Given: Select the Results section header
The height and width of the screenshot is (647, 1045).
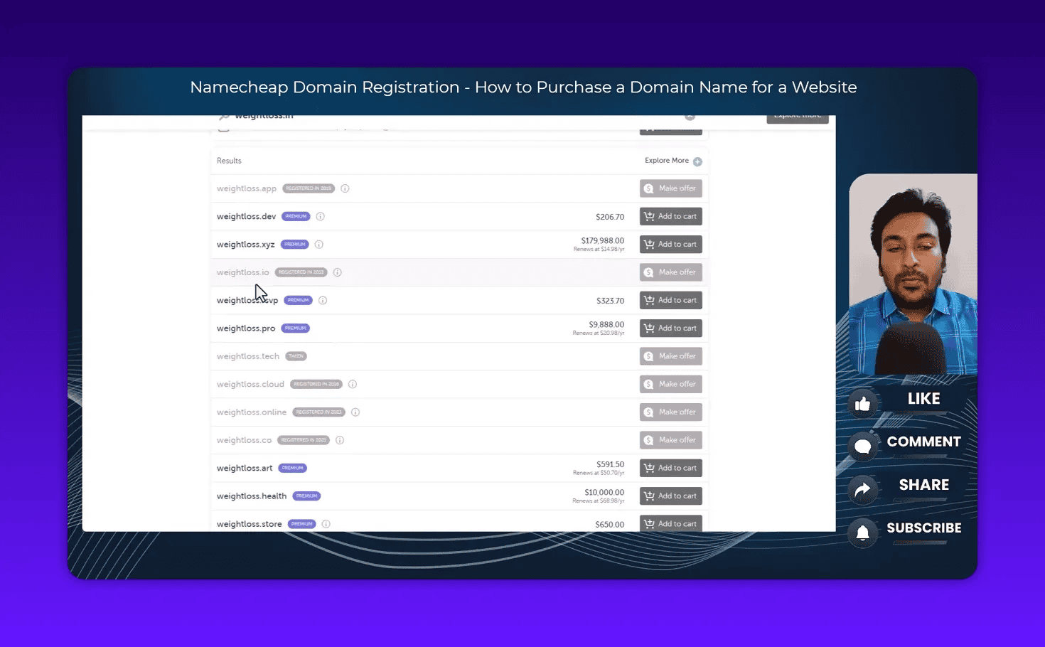Looking at the screenshot, I should (x=228, y=161).
